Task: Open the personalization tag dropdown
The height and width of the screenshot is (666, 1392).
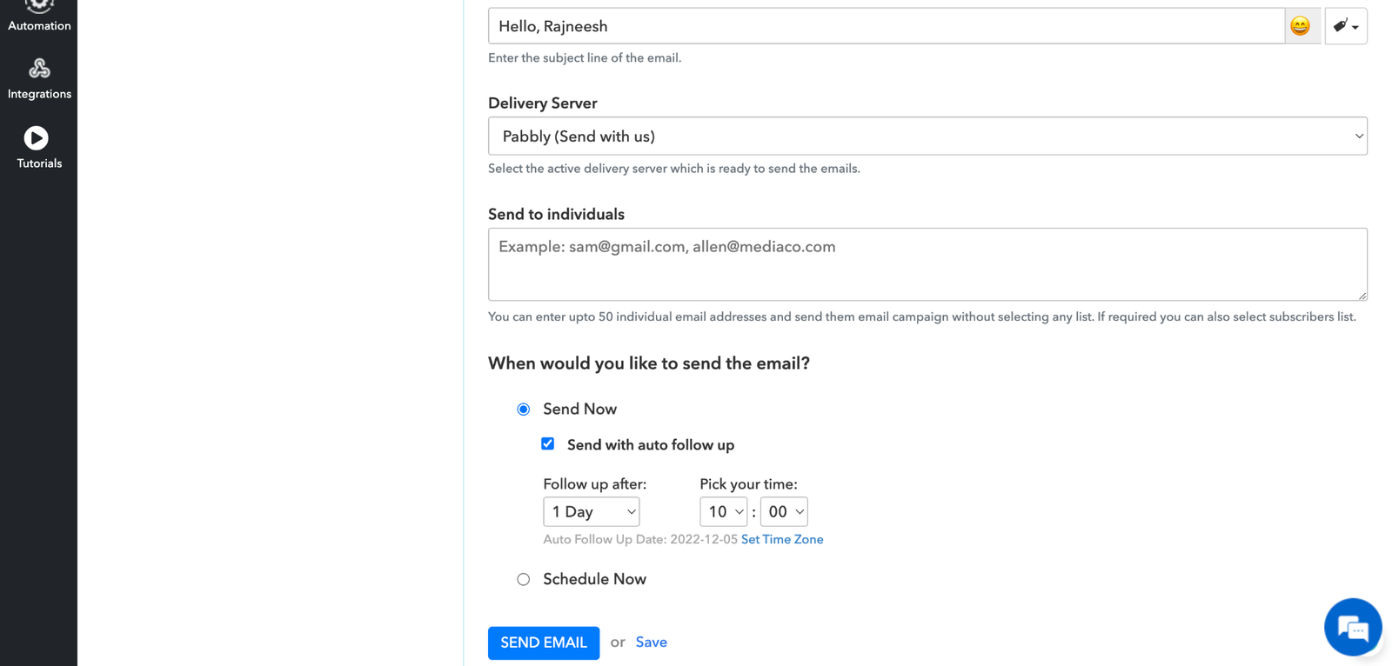Action: pyautogui.click(x=1346, y=26)
